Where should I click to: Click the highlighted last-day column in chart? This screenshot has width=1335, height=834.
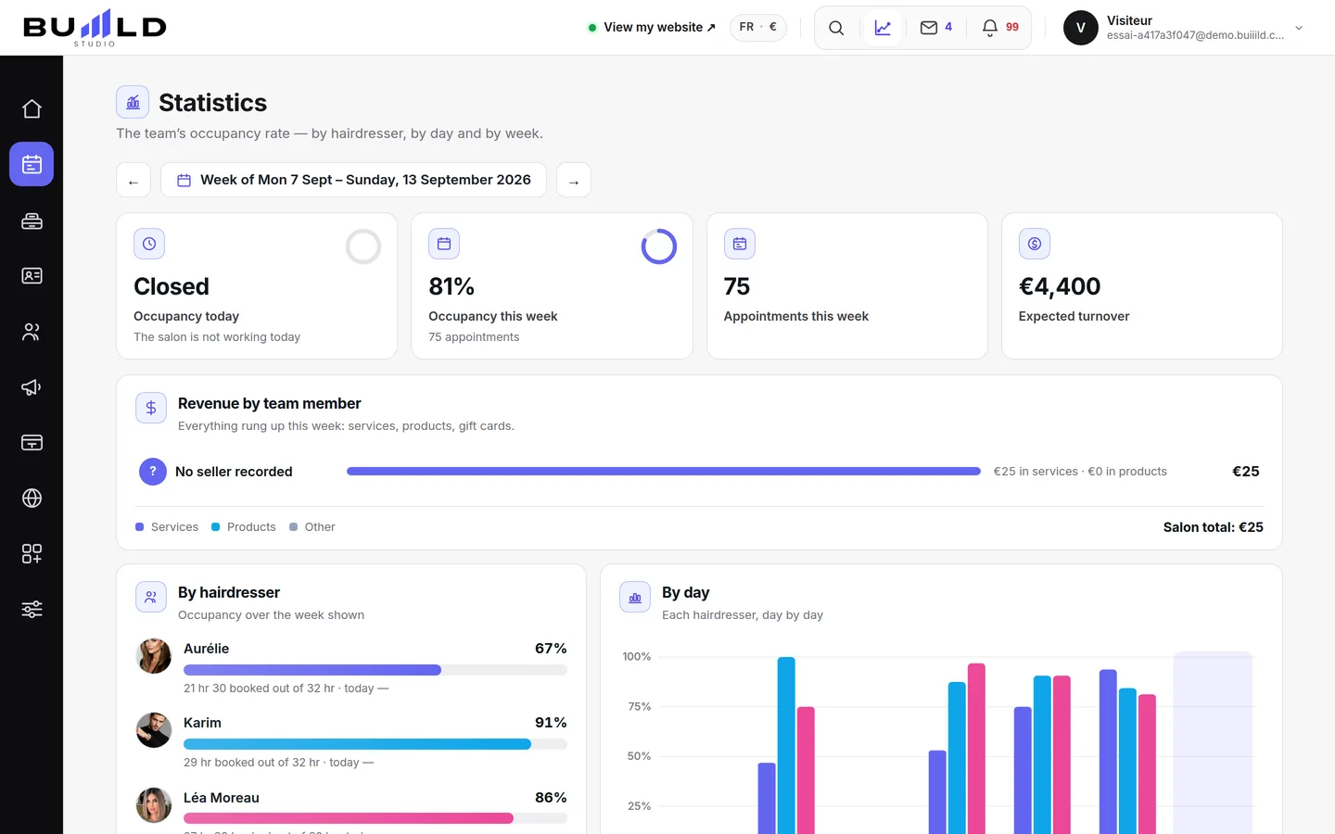(x=1213, y=742)
